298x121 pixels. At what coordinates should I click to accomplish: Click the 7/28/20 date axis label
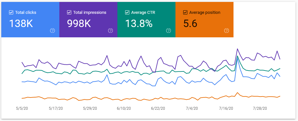(260, 108)
